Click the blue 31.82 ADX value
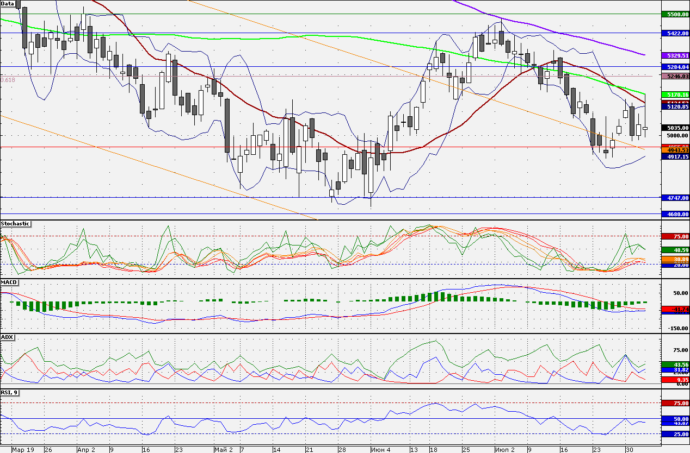Screen dimensions: 690x453 (x=675, y=370)
